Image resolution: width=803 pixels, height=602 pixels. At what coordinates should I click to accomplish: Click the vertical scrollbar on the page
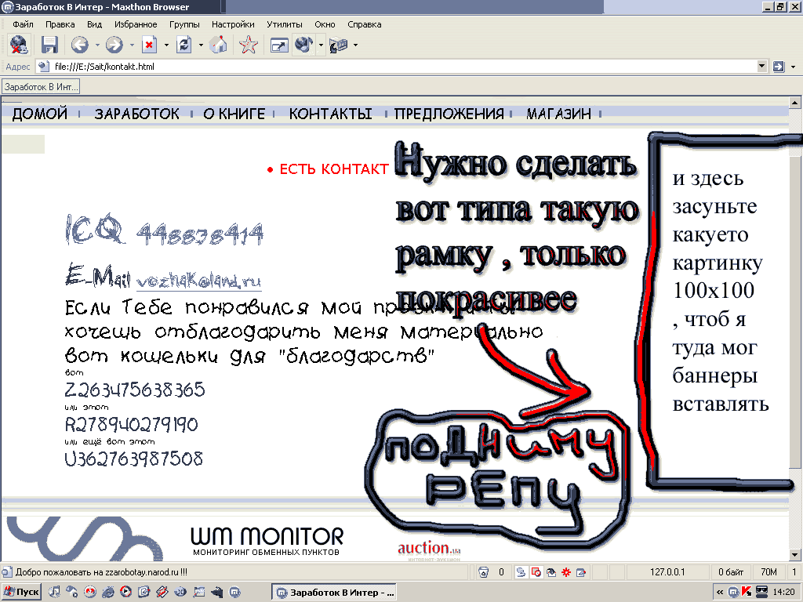point(796,314)
